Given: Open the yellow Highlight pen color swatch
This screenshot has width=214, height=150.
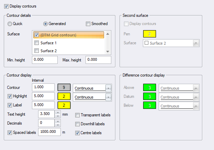Looking at the screenshot, I should (x=64, y=97).
